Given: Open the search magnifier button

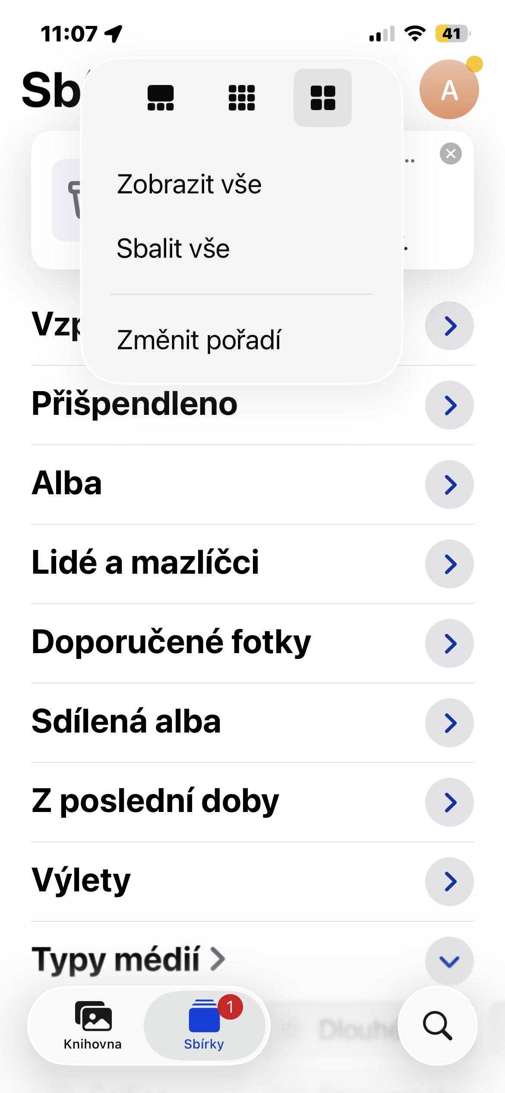Looking at the screenshot, I should (x=437, y=1025).
